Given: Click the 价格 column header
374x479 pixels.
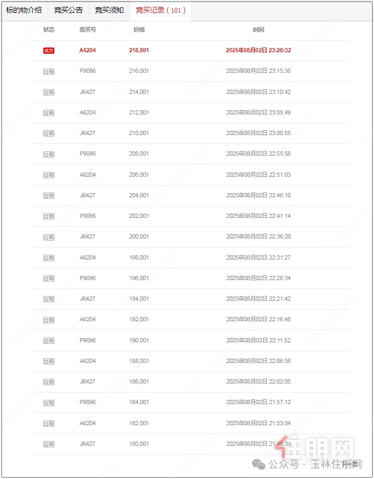Looking at the screenshot, I should (139, 30).
